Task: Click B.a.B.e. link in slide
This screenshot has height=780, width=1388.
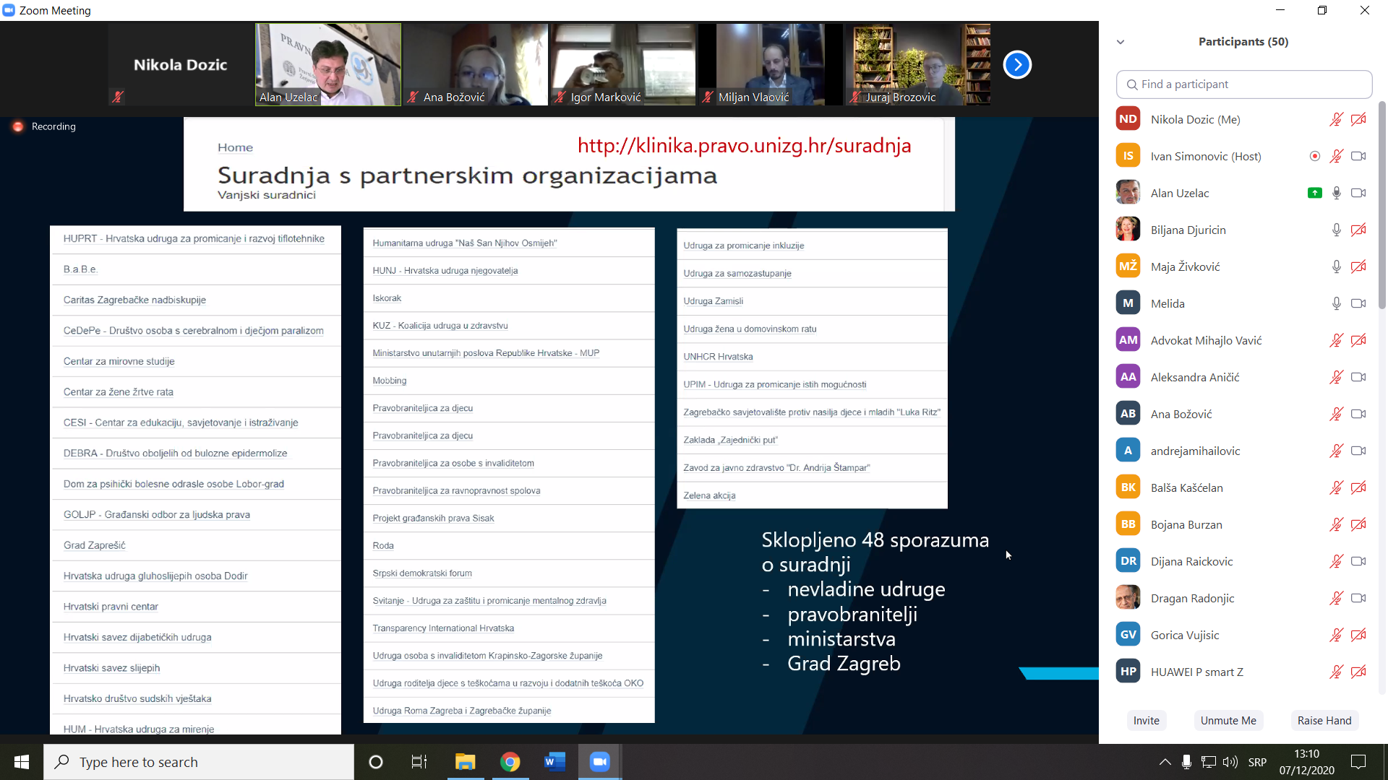Action: tap(80, 269)
